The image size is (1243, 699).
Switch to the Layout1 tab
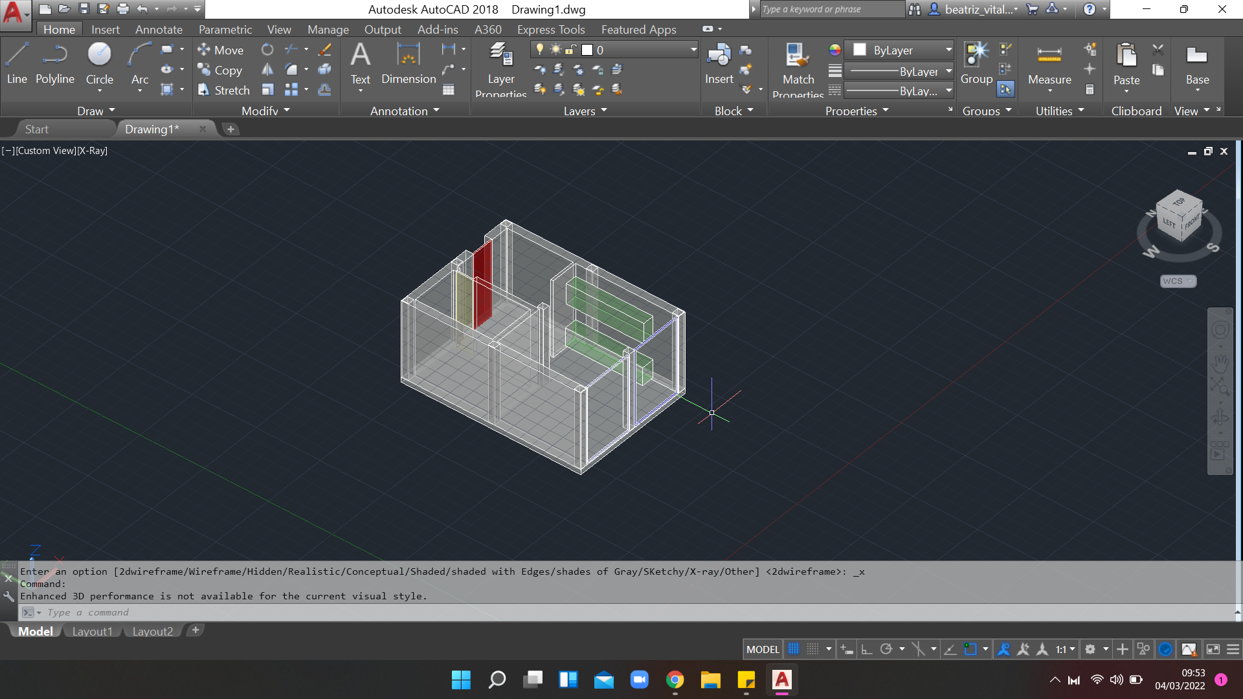(92, 631)
